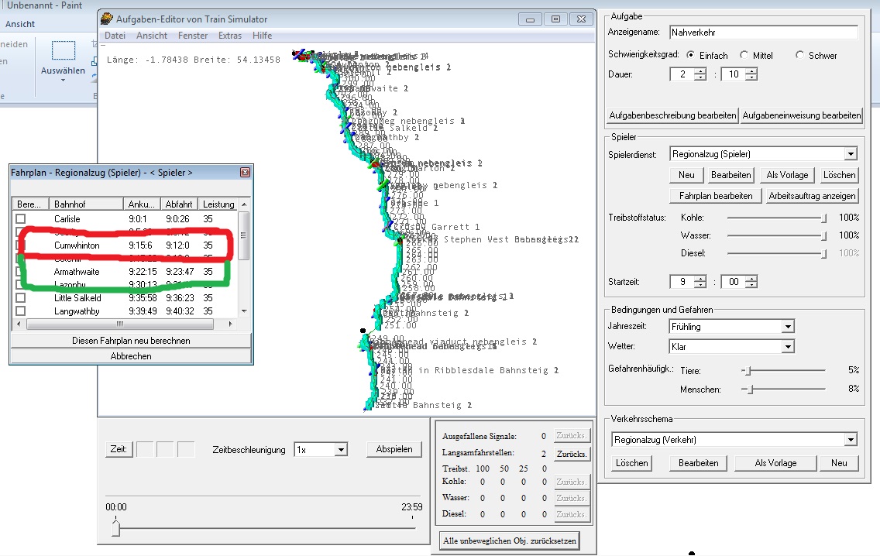The width and height of the screenshot is (880, 556).
Task: Close the Fahrplan dialog window
Action: pyautogui.click(x=245, y=172)
